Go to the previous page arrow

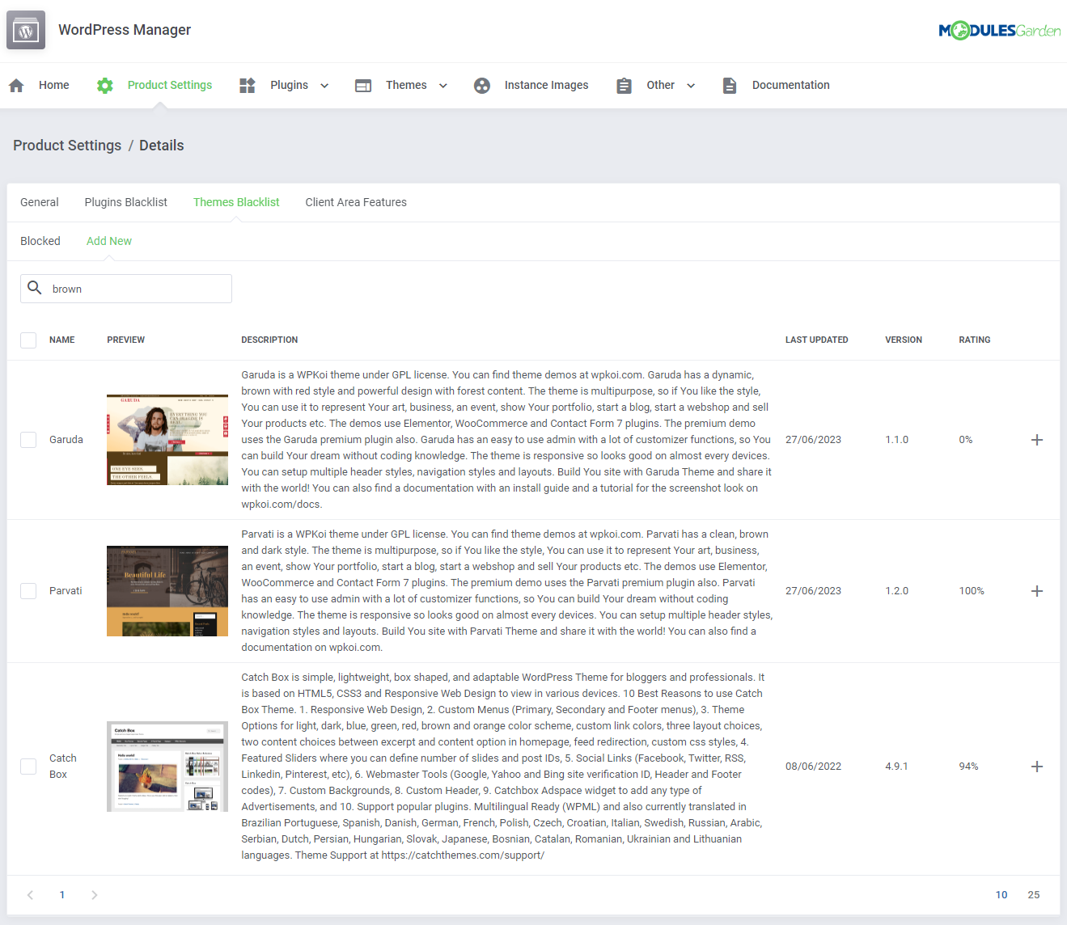[x=30, y=895]
